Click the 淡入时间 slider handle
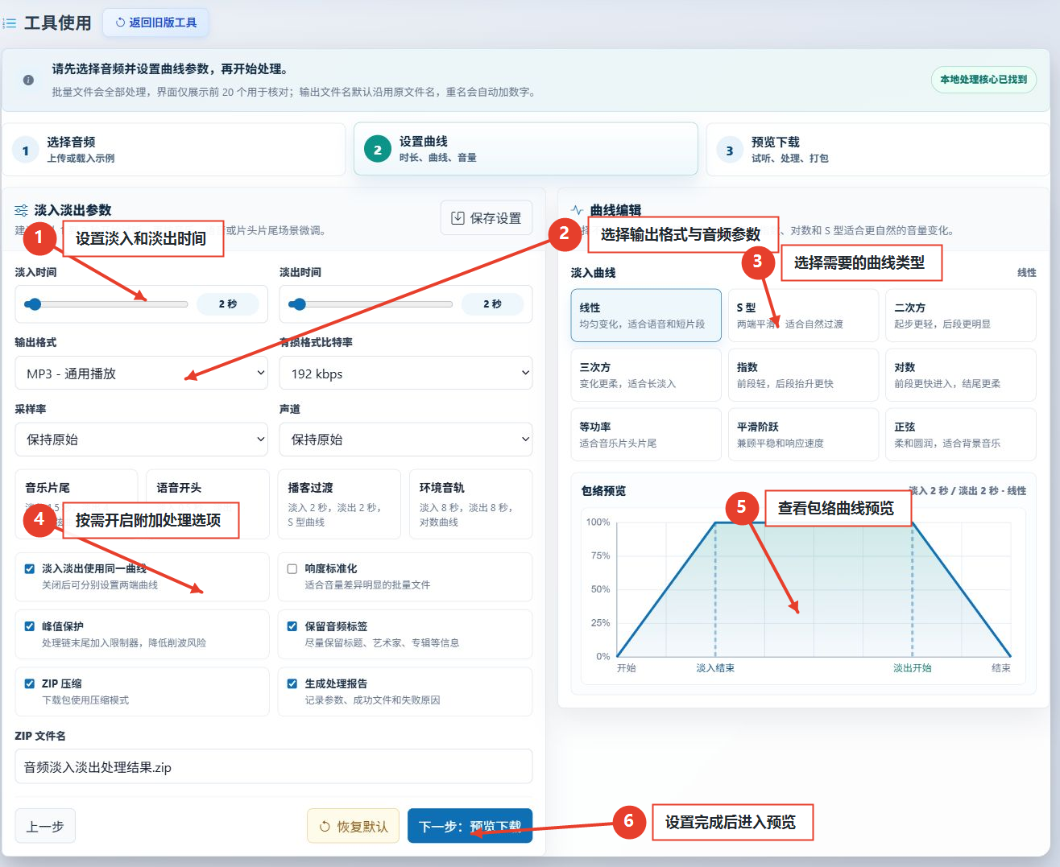 33,304
